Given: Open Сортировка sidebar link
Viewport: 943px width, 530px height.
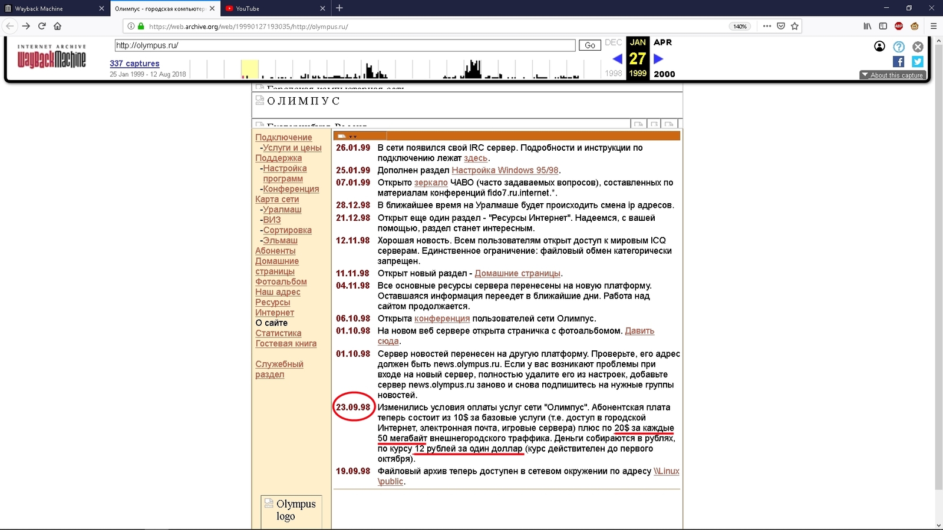Looking at the screenshot, I should [x=287, y=230].
